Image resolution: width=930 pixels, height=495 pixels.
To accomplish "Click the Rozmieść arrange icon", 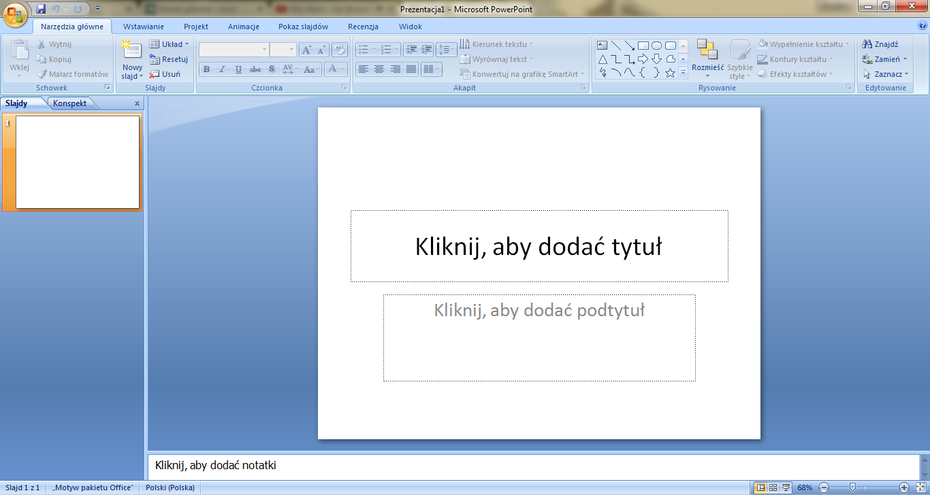I will [x=707, y=50].
